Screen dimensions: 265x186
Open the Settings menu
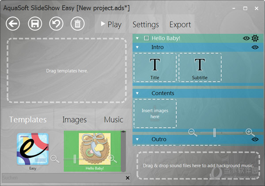(145, 24)
